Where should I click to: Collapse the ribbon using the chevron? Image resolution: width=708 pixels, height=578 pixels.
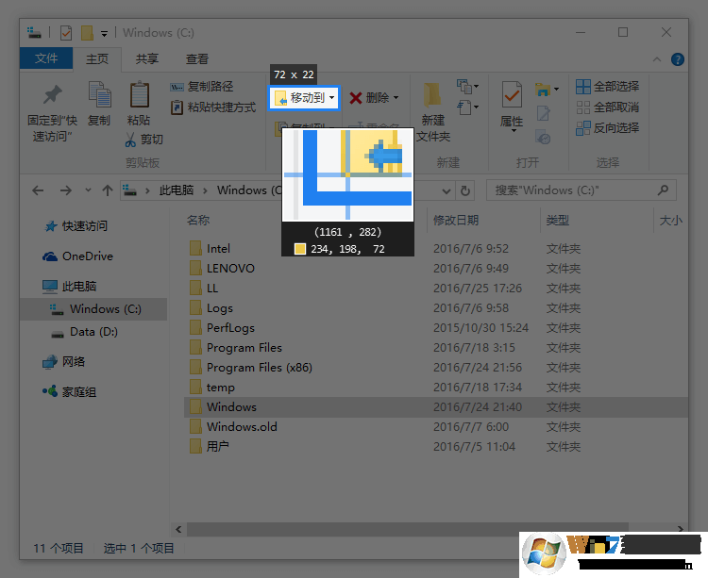coord(659,59)
